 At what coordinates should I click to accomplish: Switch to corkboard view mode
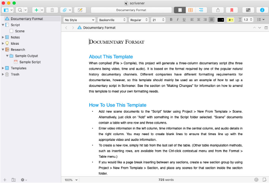click(191, 10)
